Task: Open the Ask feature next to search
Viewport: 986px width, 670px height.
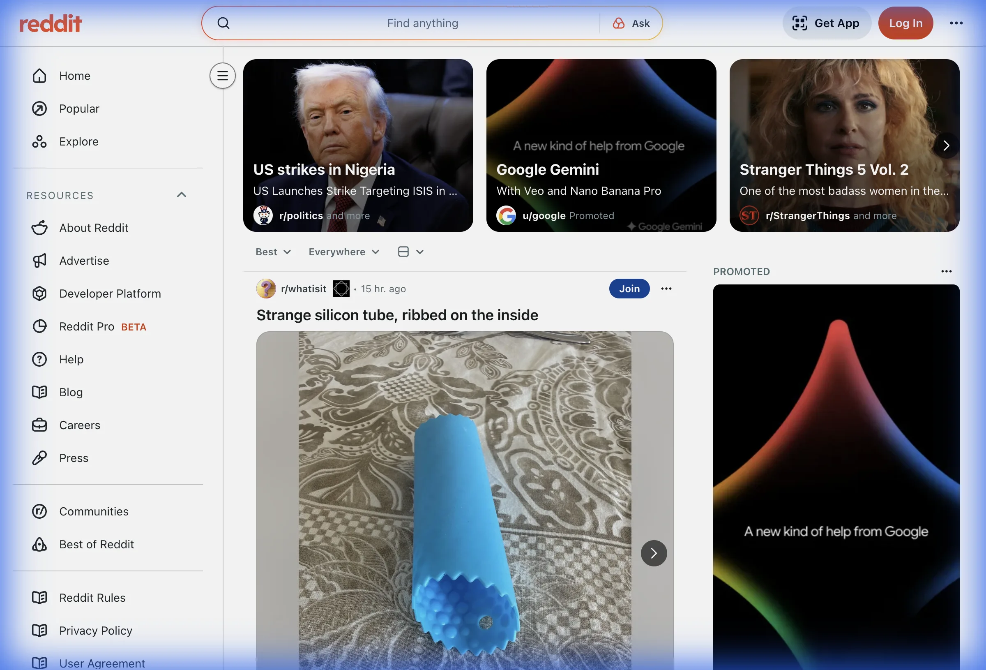Action: [632, 23]
